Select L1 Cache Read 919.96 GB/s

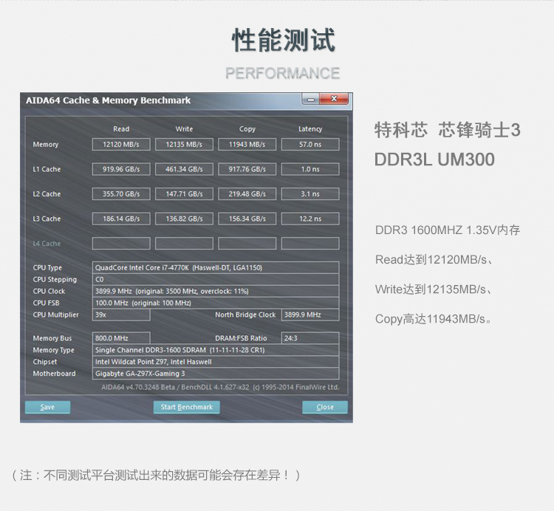[121, 169]
